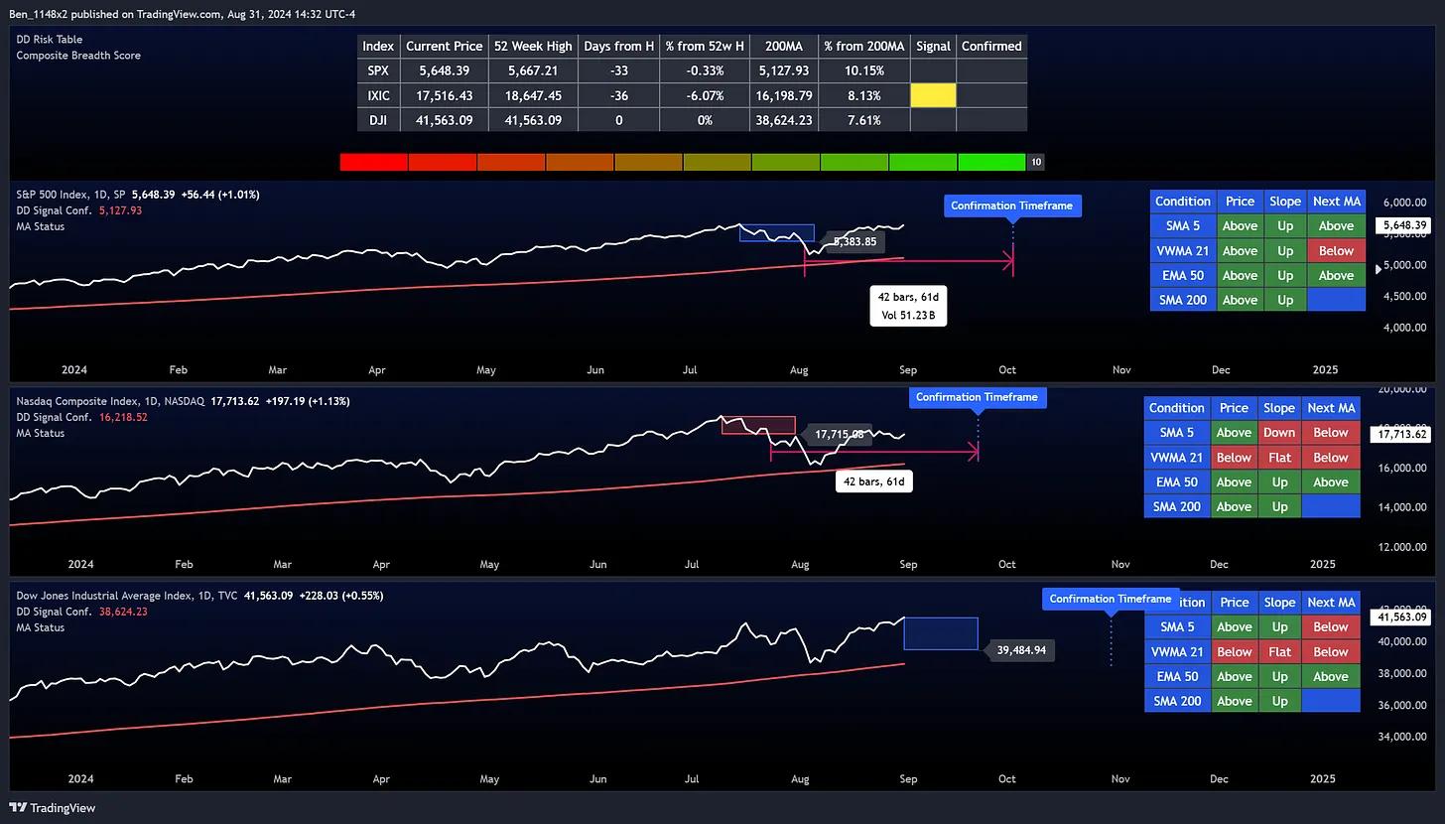Click the 10.15% cell in SPX row
This screenshot has height=824, width=1445.
(863, 70)
